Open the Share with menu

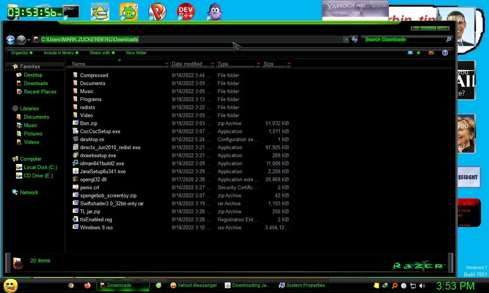[x=102, y=53]
